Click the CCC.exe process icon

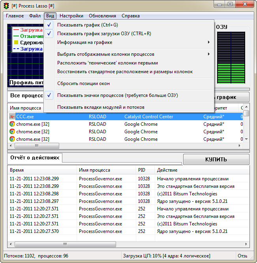[x=12, y=116]
